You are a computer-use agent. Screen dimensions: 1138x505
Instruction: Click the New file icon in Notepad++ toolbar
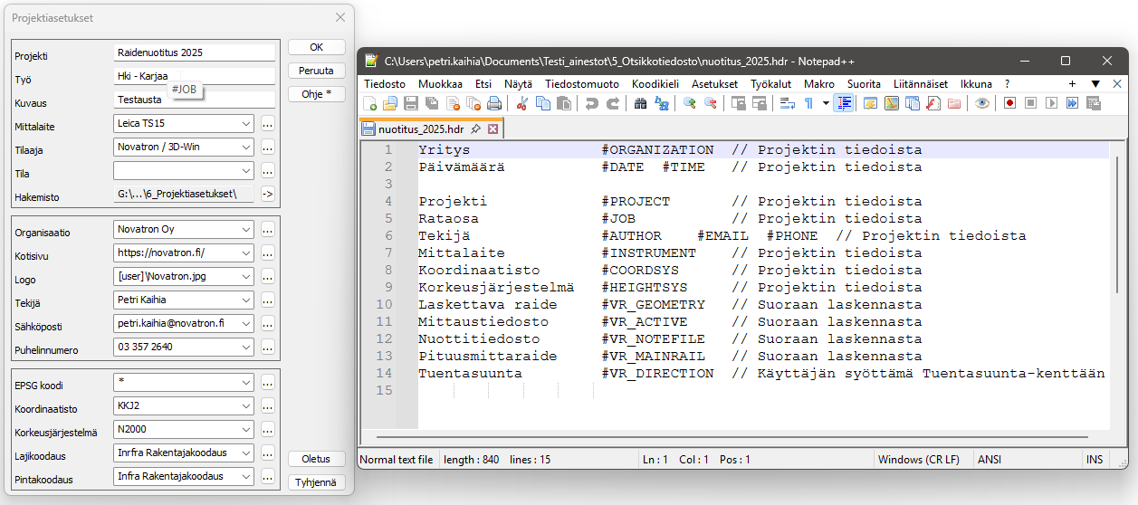coord(369,103)
